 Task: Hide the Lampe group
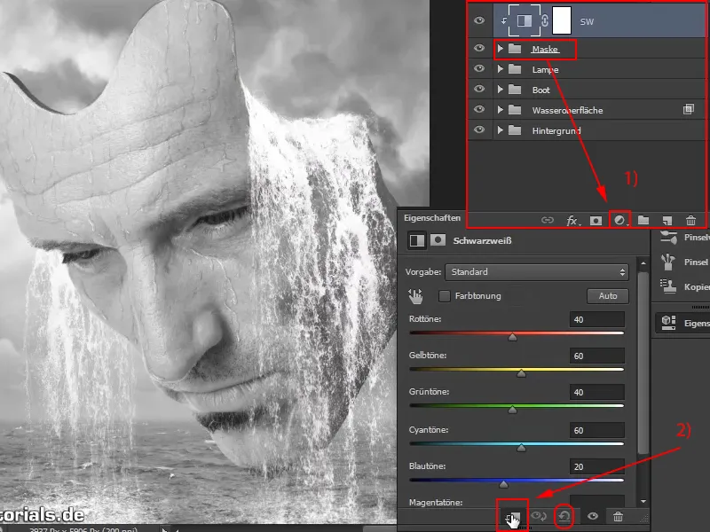click(x=479, y=68)
